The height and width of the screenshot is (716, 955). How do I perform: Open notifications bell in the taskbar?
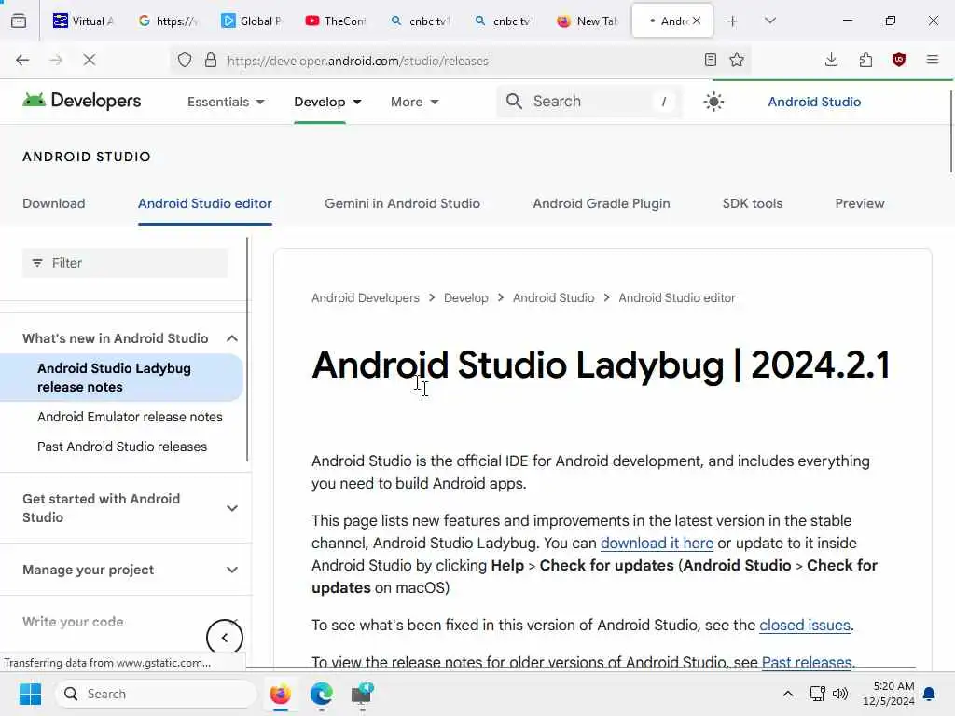930,694
